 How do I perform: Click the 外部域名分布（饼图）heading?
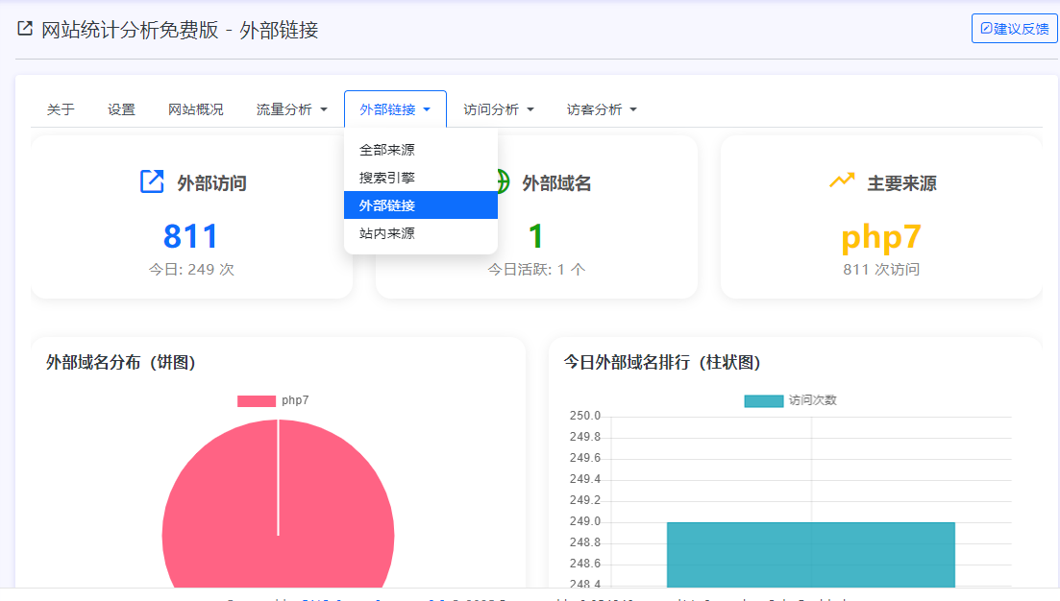pyautogui.click(x=121, y=363)
